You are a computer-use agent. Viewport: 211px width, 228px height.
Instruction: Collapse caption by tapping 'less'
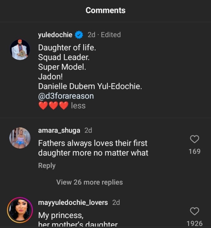point(78,106)
